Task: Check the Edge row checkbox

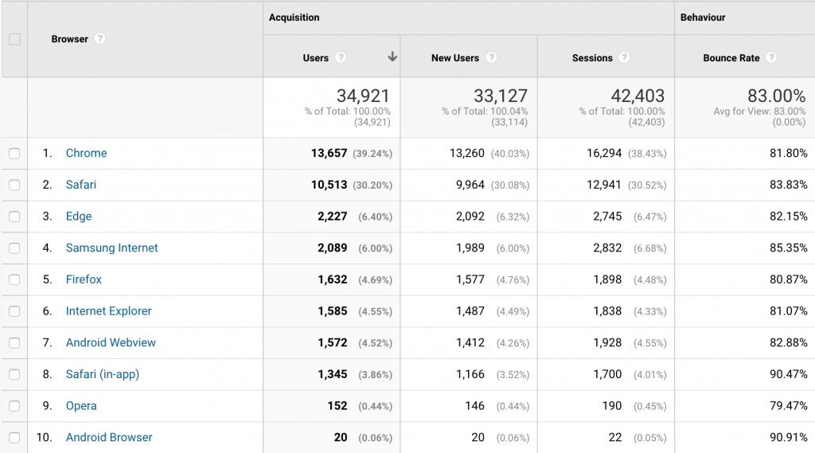Action: 14,217
